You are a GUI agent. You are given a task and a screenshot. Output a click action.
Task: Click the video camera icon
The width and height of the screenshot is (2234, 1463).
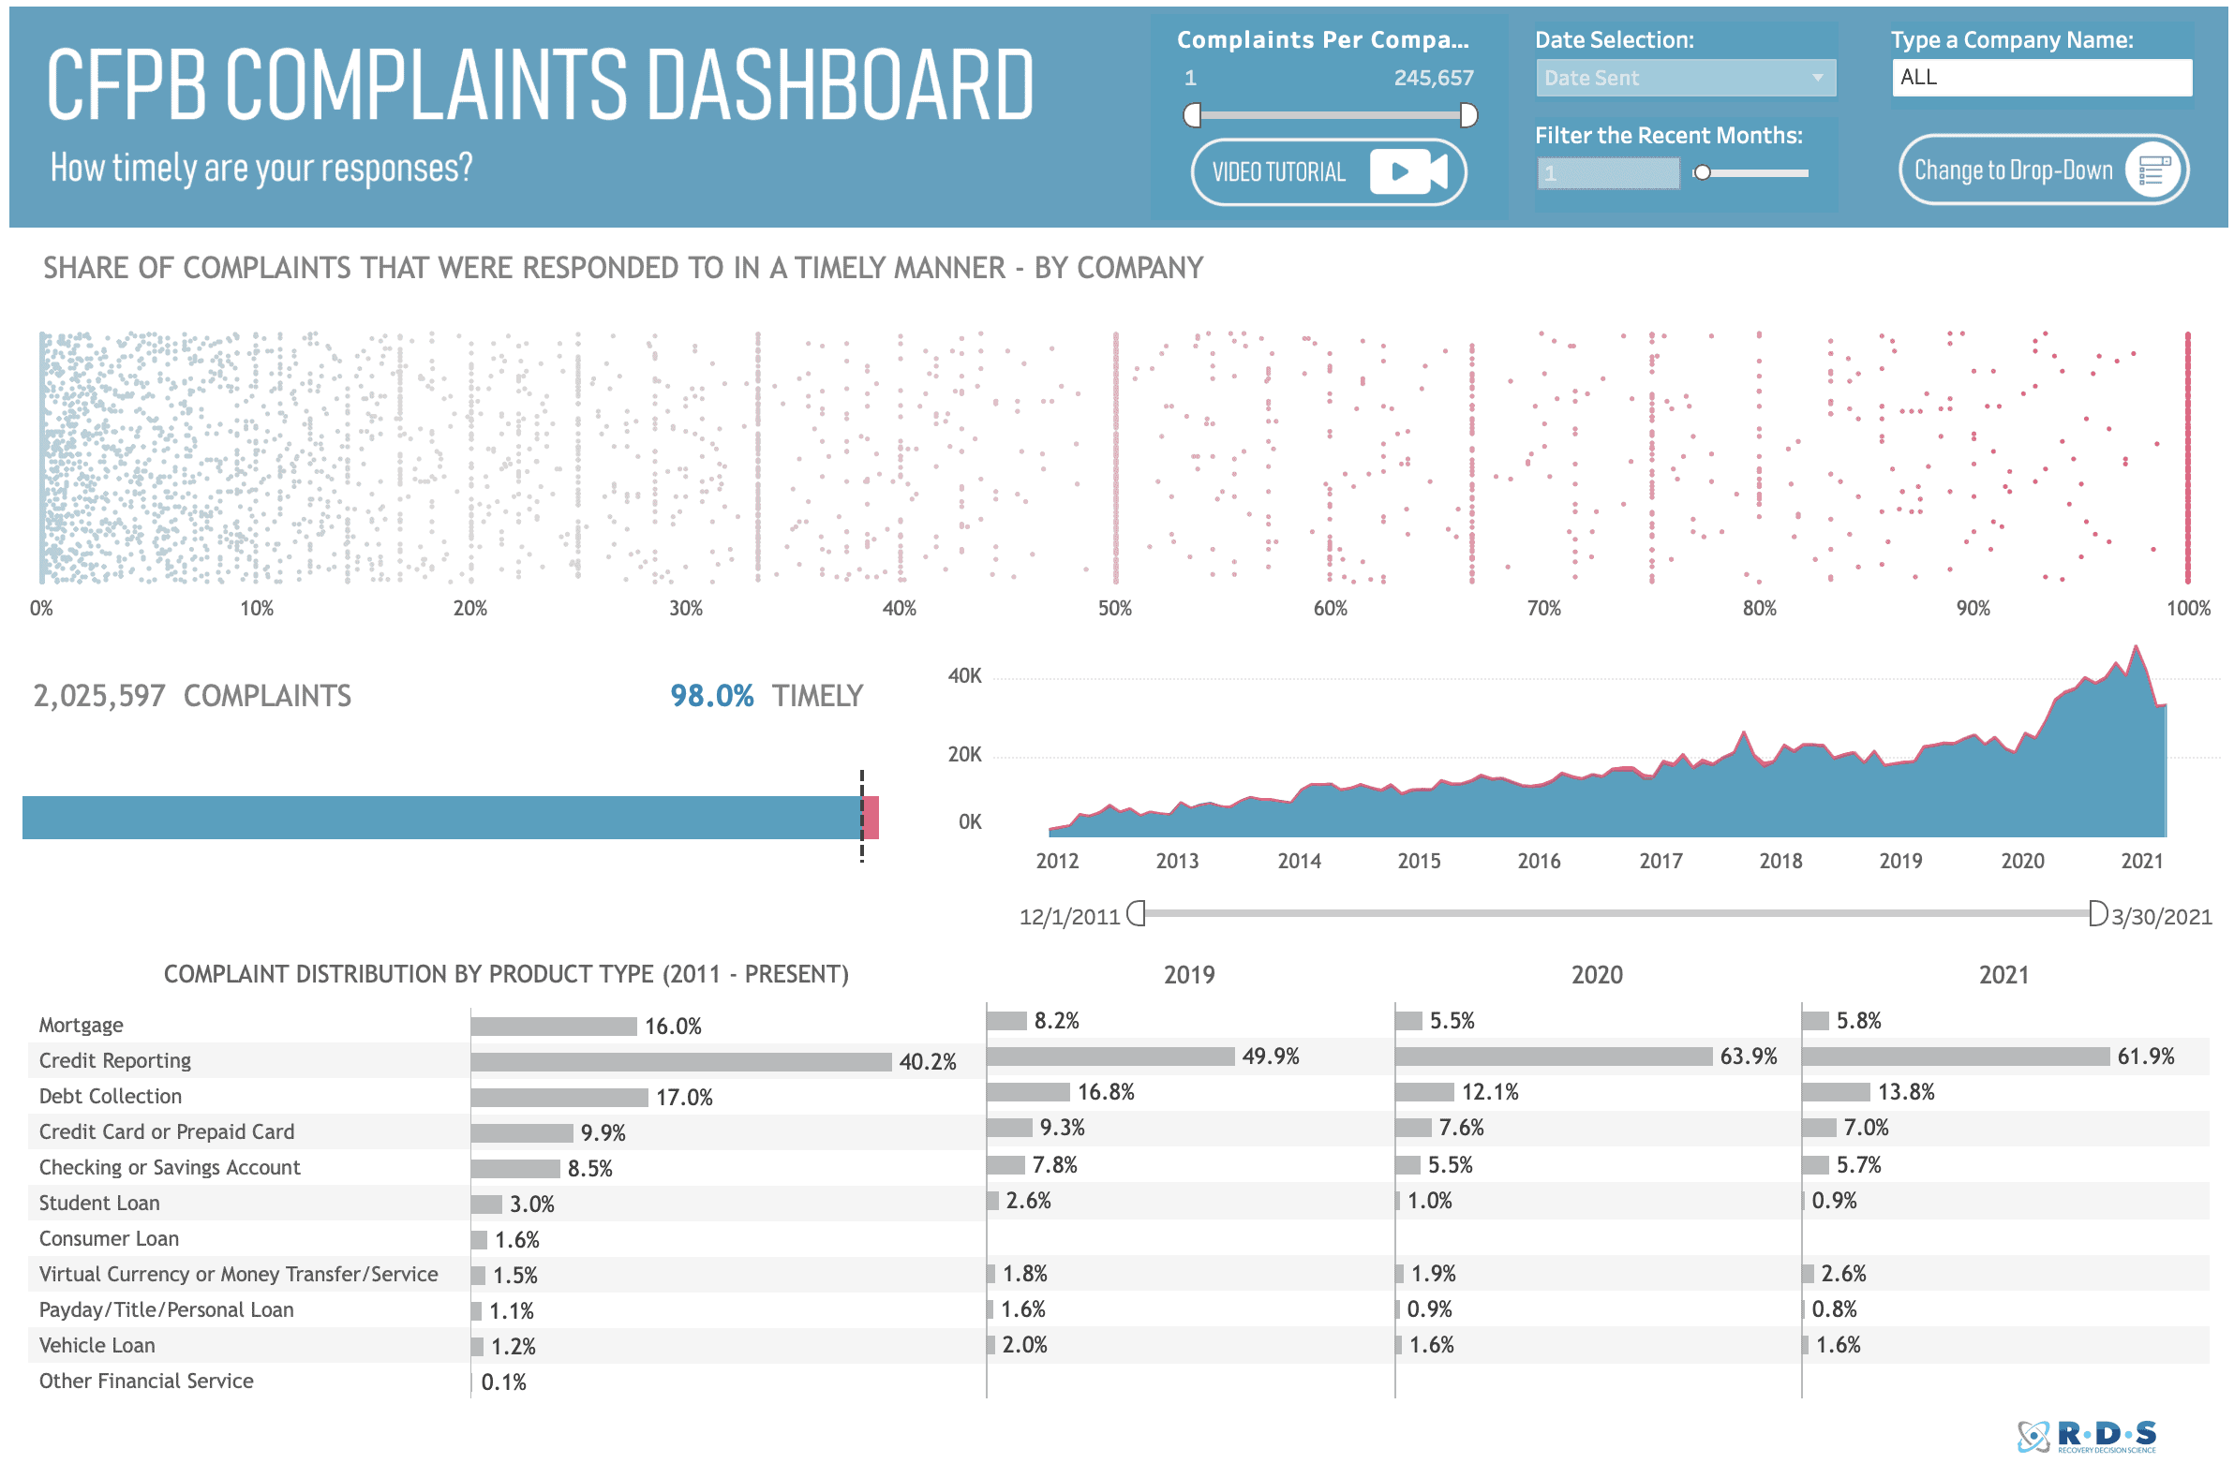tap(1407, 171)
